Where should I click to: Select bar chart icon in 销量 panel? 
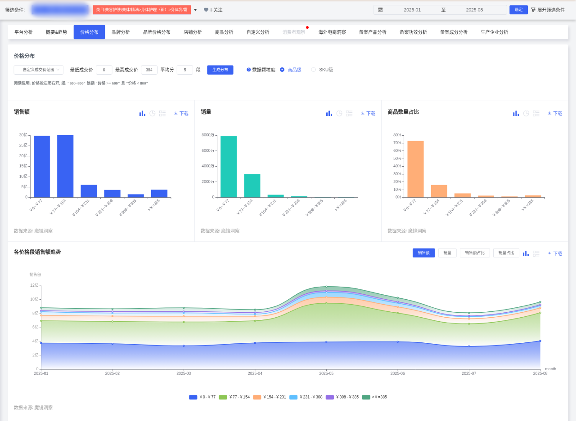329,113
